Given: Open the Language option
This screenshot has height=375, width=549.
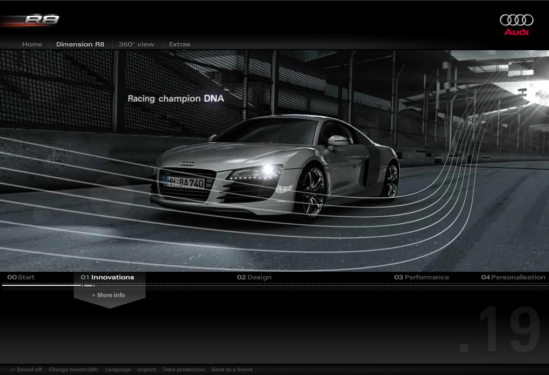Looking at the screenshot, I should (118, 370).
